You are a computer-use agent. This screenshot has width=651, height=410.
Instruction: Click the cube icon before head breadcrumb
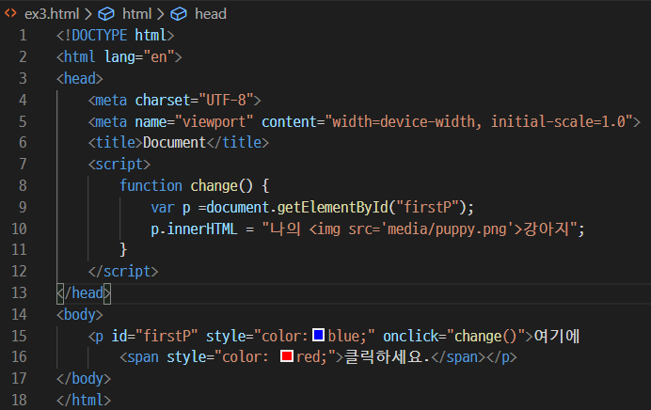click(x=179, y=14)
